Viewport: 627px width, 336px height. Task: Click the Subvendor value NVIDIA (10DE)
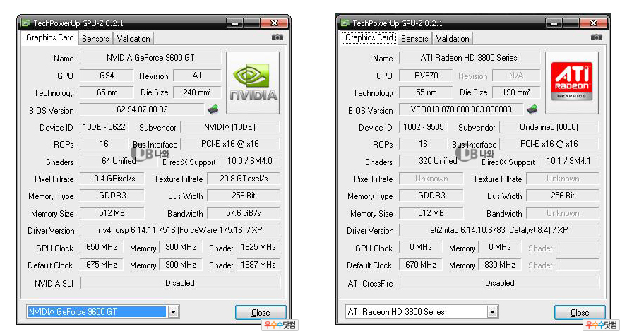click(x=230, y=127)
